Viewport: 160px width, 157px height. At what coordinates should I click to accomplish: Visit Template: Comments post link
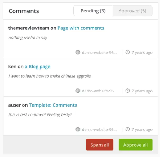coord(53,105)
